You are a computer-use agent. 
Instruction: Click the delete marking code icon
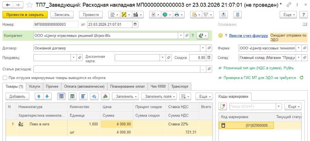(223, 107)
